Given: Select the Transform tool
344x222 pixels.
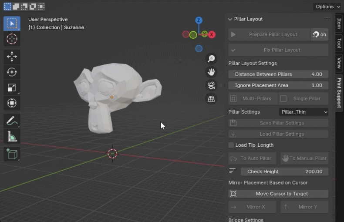Looking at the screenshot, I should point(12,103).
